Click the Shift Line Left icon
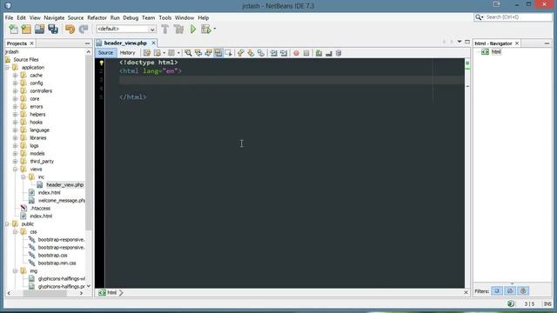557x313 pixels. tap(273, 53)
